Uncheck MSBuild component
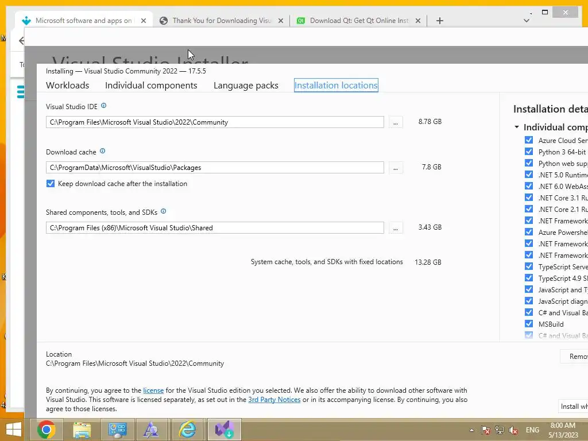The width and height of the screenshot is (588, 441). coord(529,324)
